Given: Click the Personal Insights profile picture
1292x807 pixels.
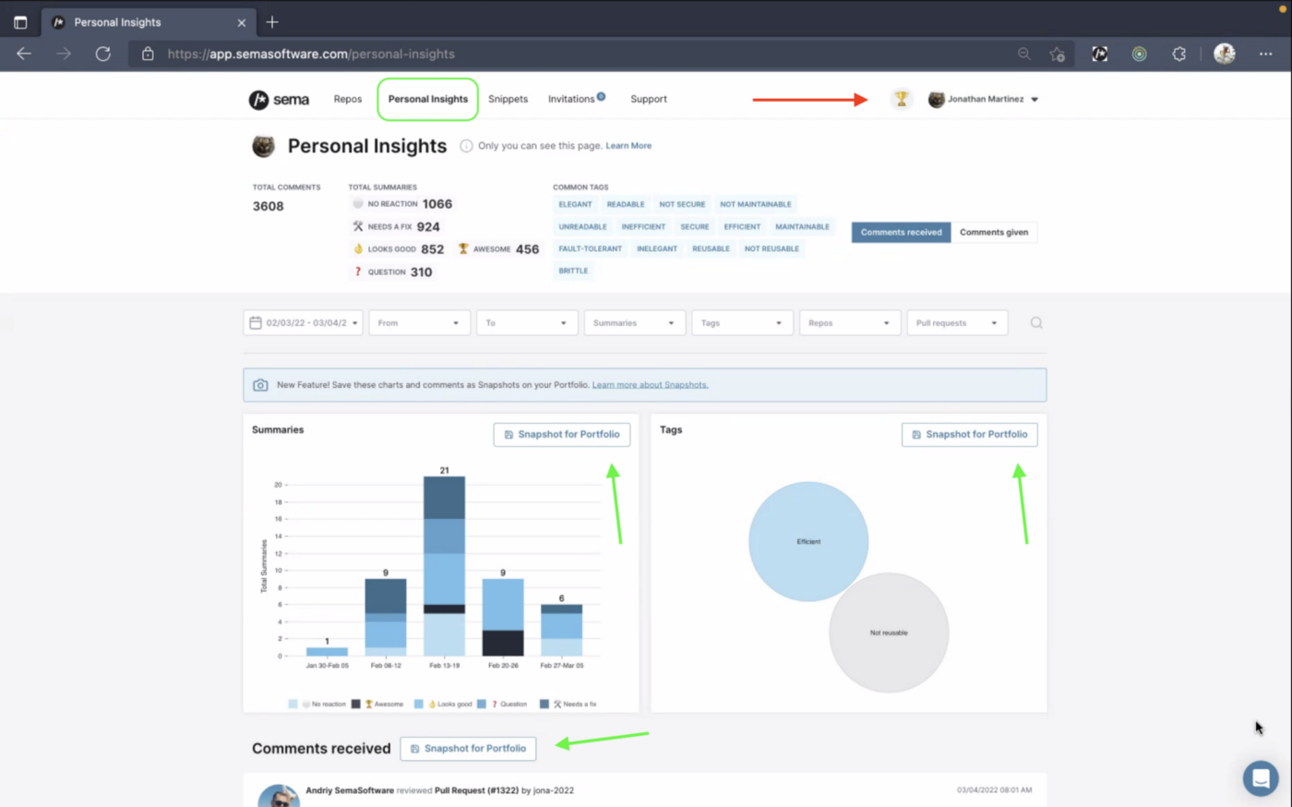Looking at the screenshot, I should click(x=264, y=146).
